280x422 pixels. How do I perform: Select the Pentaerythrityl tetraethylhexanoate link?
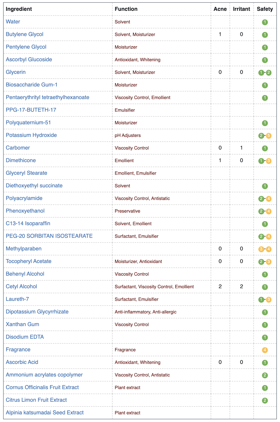tap(47, 97)
